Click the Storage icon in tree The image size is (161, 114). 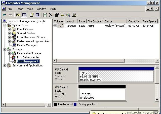click(9, 49)
